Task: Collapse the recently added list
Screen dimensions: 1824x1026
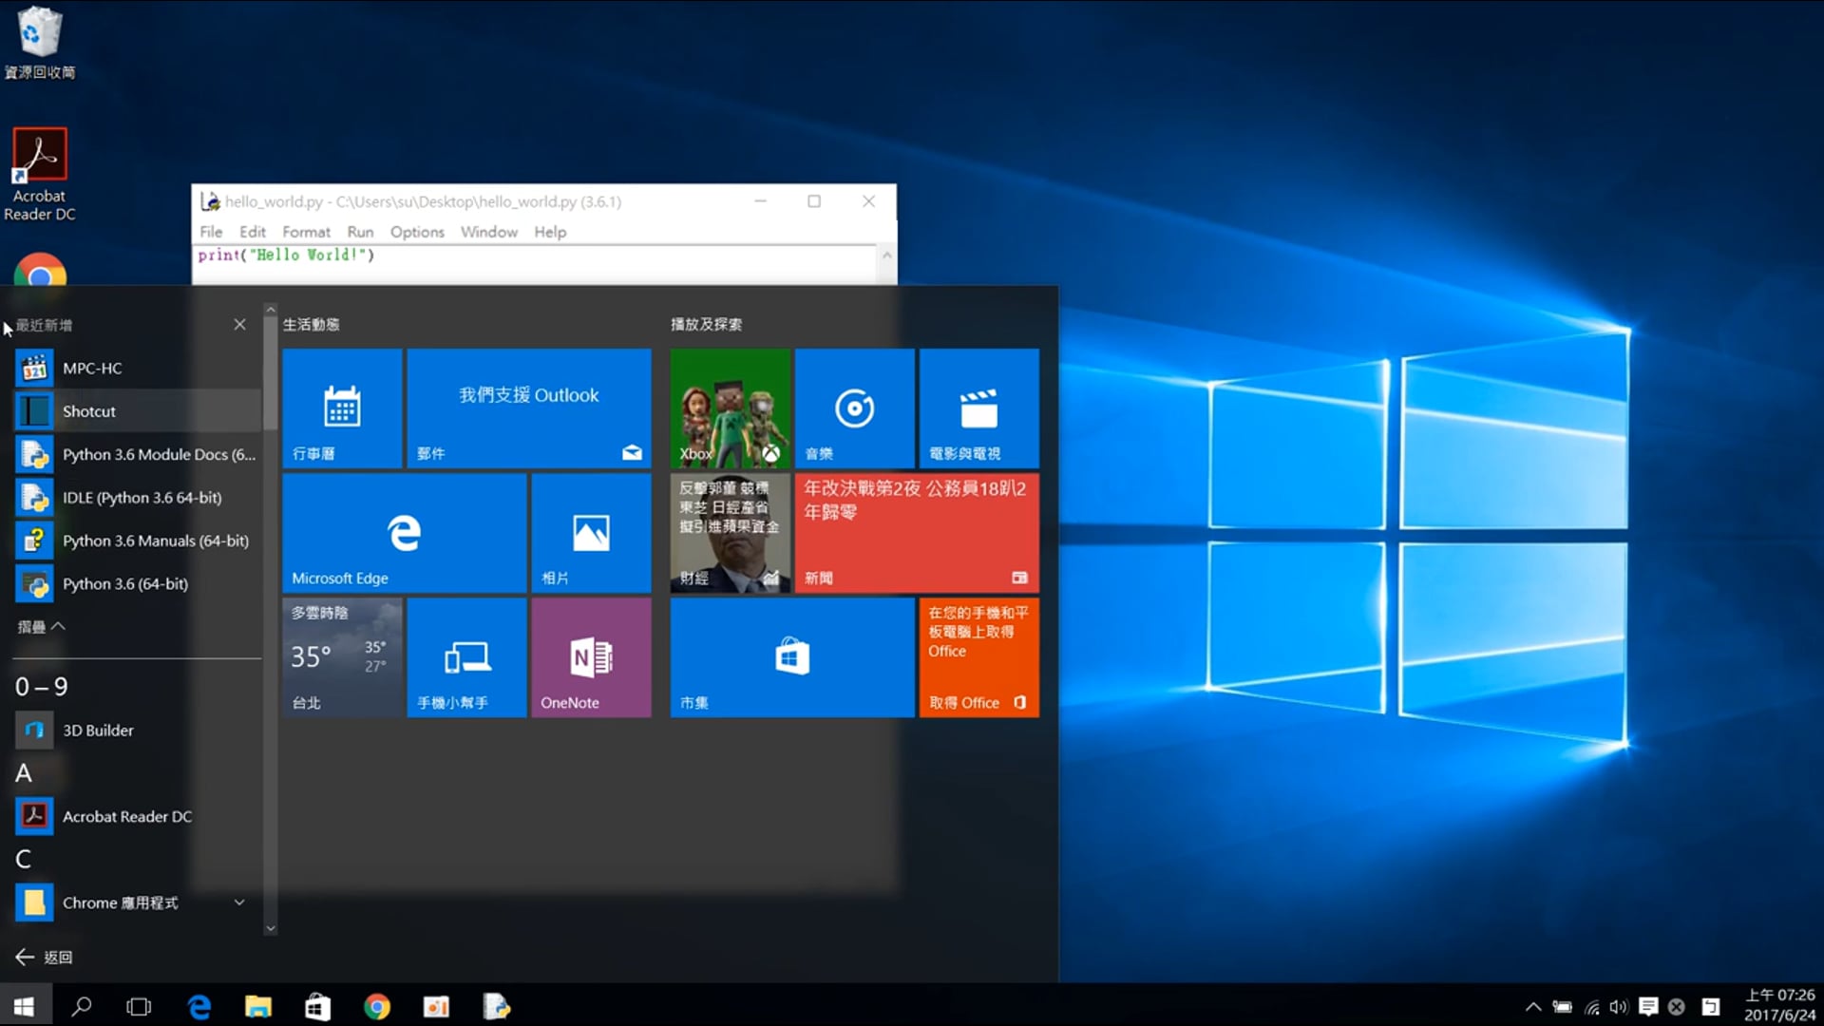Action: coord(41,627)
